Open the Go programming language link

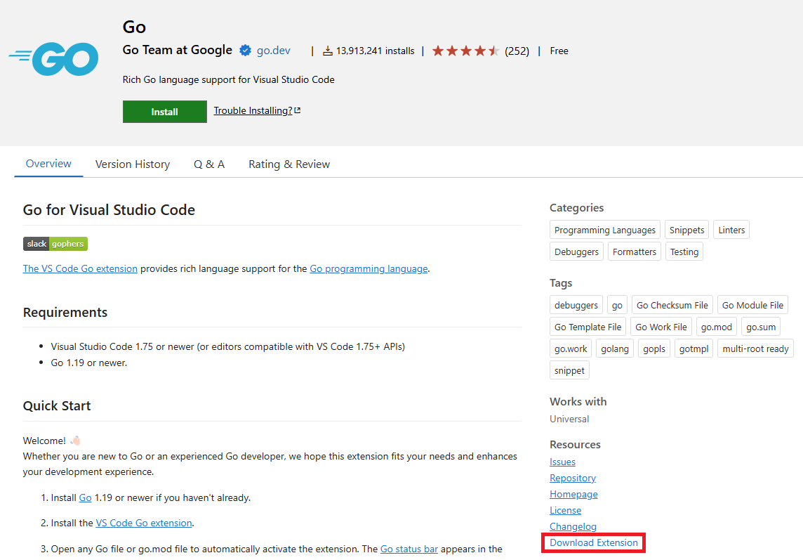[369, 268]
